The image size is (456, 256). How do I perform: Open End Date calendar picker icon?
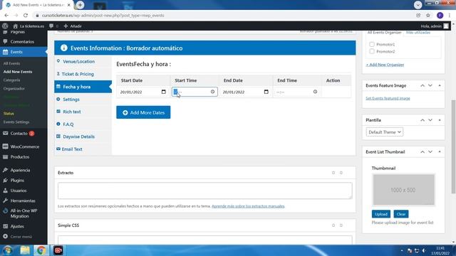[266, 92]
